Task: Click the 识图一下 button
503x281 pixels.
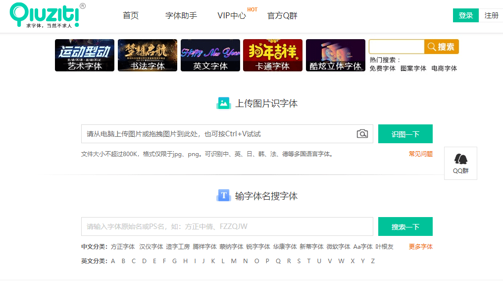Action: point(405,134)
